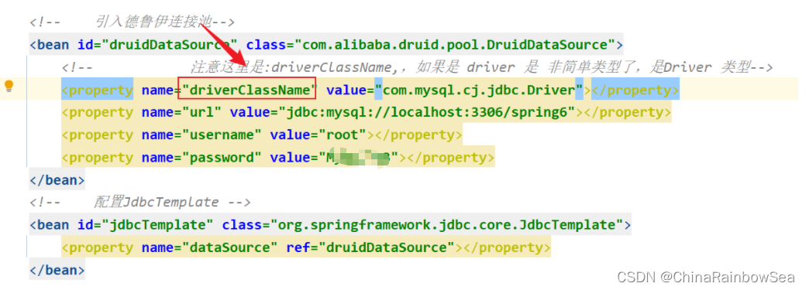Click </property> closing tag on the url line
The height and width of the screenshot is (290, 806).
click(x=627, y=112)
